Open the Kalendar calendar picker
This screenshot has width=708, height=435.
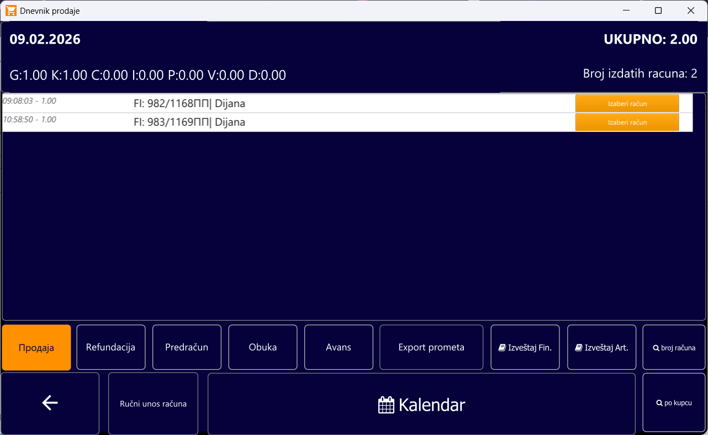(x=421, y=405)
